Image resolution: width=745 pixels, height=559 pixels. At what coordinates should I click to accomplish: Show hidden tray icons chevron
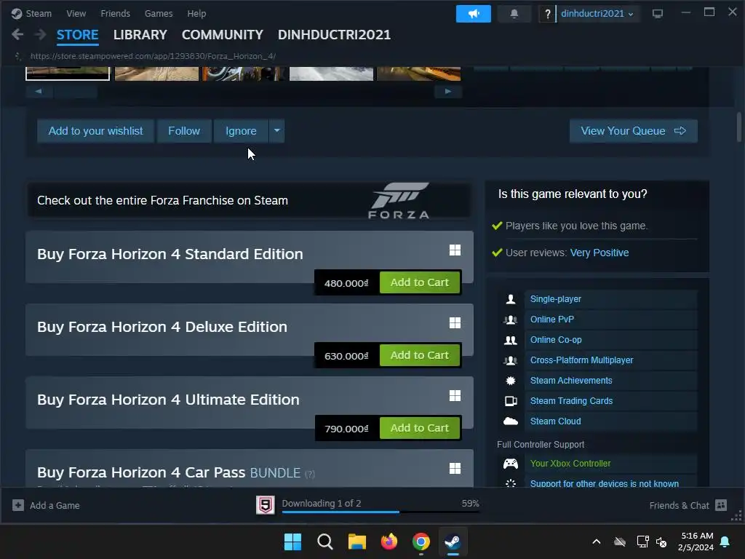pos(597,542)
